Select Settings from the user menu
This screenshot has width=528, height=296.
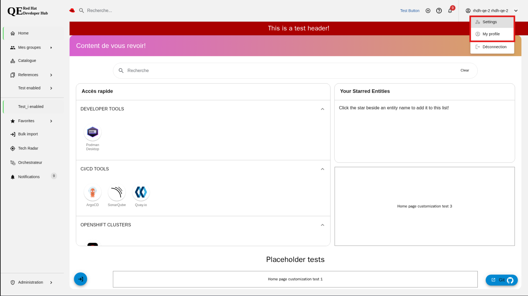click(490, 22)
